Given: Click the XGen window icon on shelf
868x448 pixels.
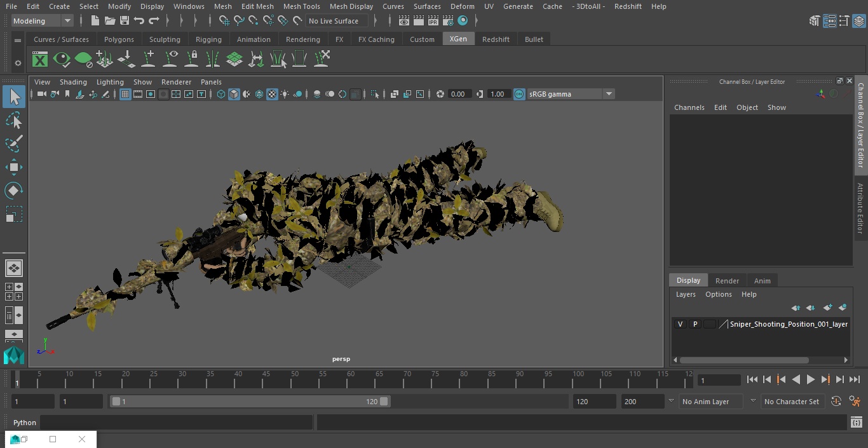Looking at the screenshot, I should click(x=40, y=60).
